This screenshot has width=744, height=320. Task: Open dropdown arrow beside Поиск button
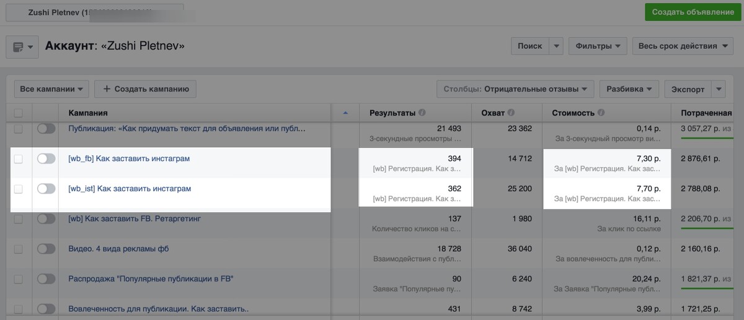point(556,46)
